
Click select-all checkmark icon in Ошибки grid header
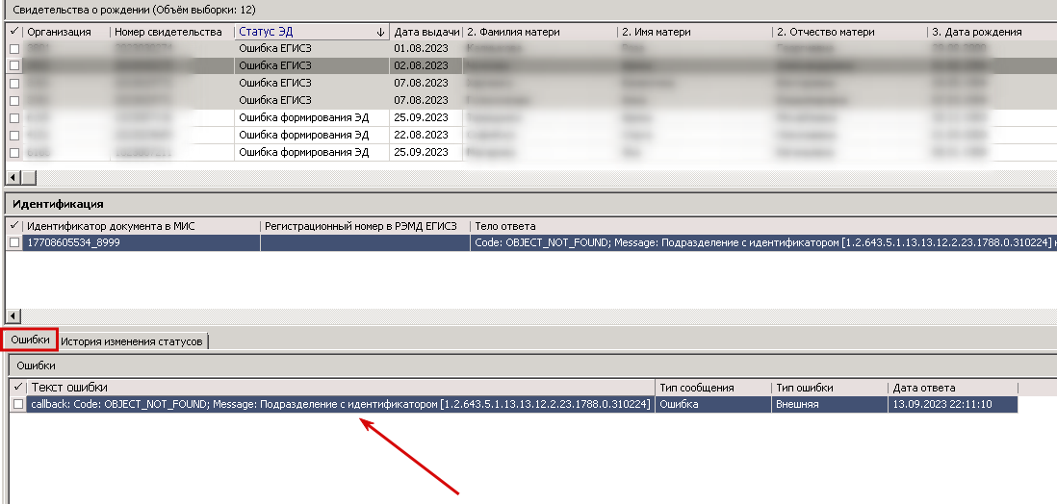[x=18, y=388]
